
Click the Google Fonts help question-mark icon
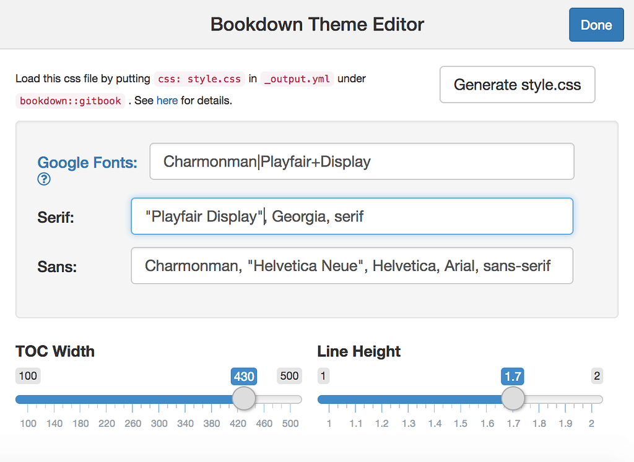point(43,179)
